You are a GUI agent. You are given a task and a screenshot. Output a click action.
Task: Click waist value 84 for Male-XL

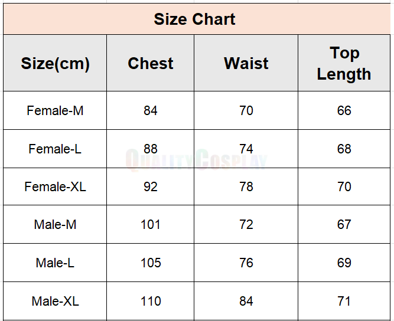pyautogui.click(x=246, y=301)
